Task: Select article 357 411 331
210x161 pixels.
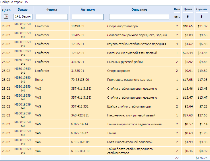Action: click(80, 106)
